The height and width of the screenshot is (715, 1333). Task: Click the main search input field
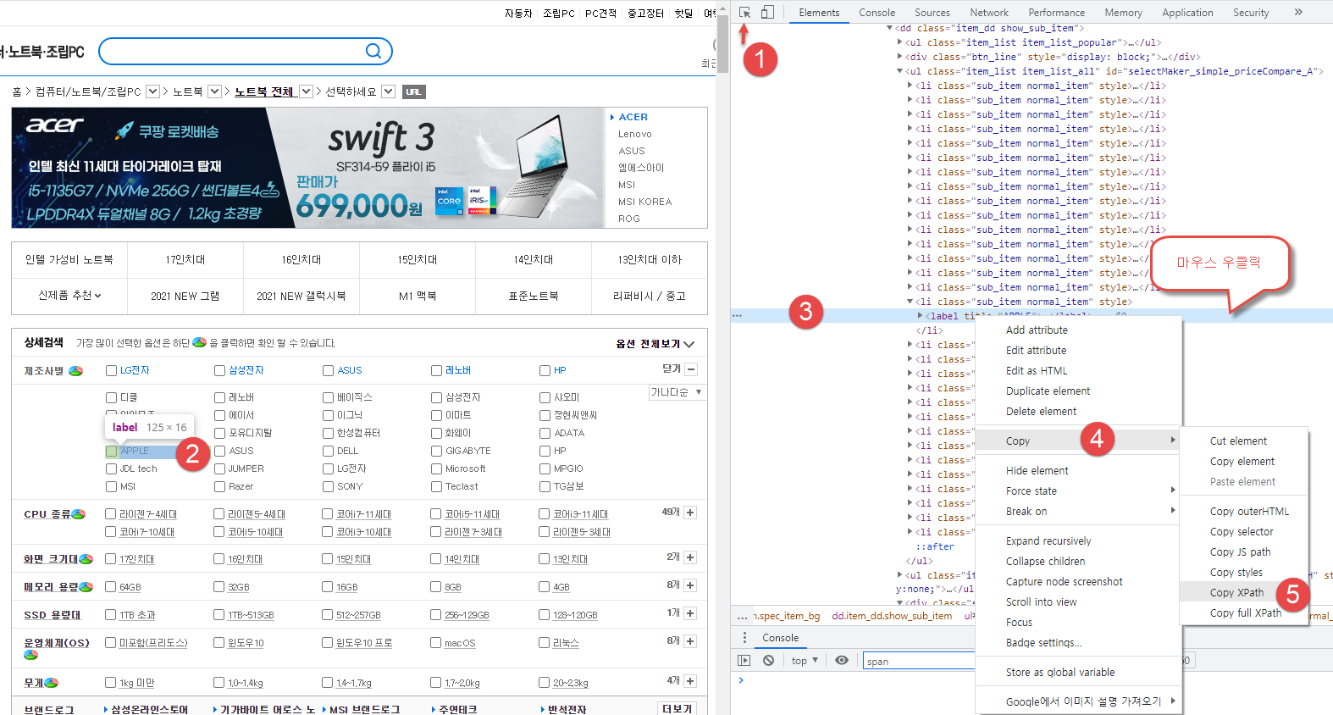[x=233, y=51]
